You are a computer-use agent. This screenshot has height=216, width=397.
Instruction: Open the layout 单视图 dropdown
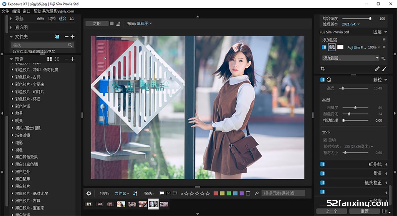(144, 23)
